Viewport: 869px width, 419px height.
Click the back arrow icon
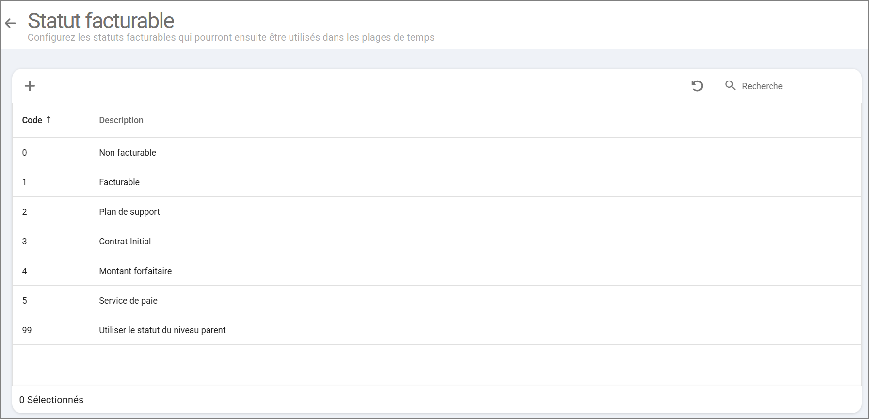pyautogui.click(x=10, y=23)
